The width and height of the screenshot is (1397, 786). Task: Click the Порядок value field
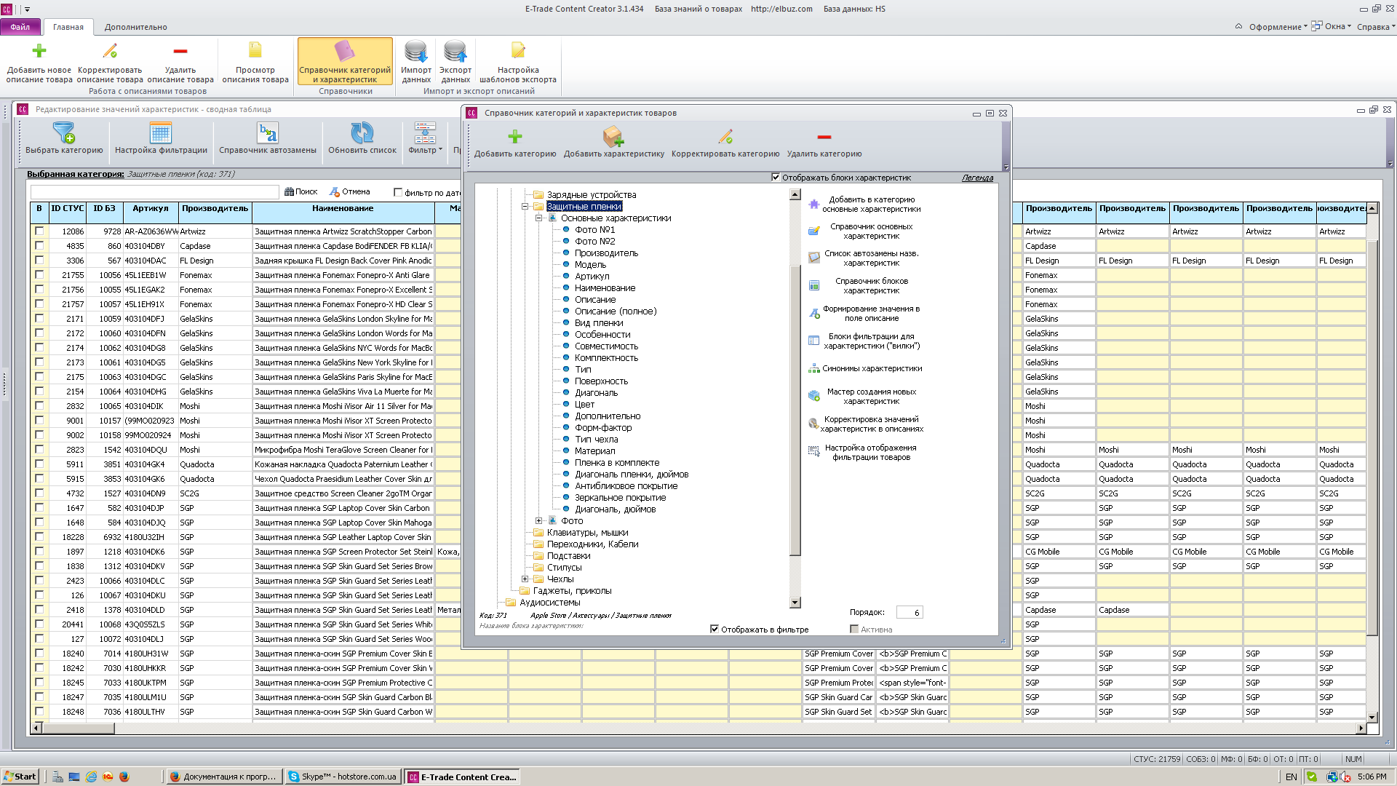pos(910,613)
